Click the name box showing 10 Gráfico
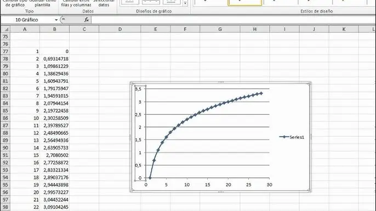The width and height of the screenshot is (376, 211). 27,20
